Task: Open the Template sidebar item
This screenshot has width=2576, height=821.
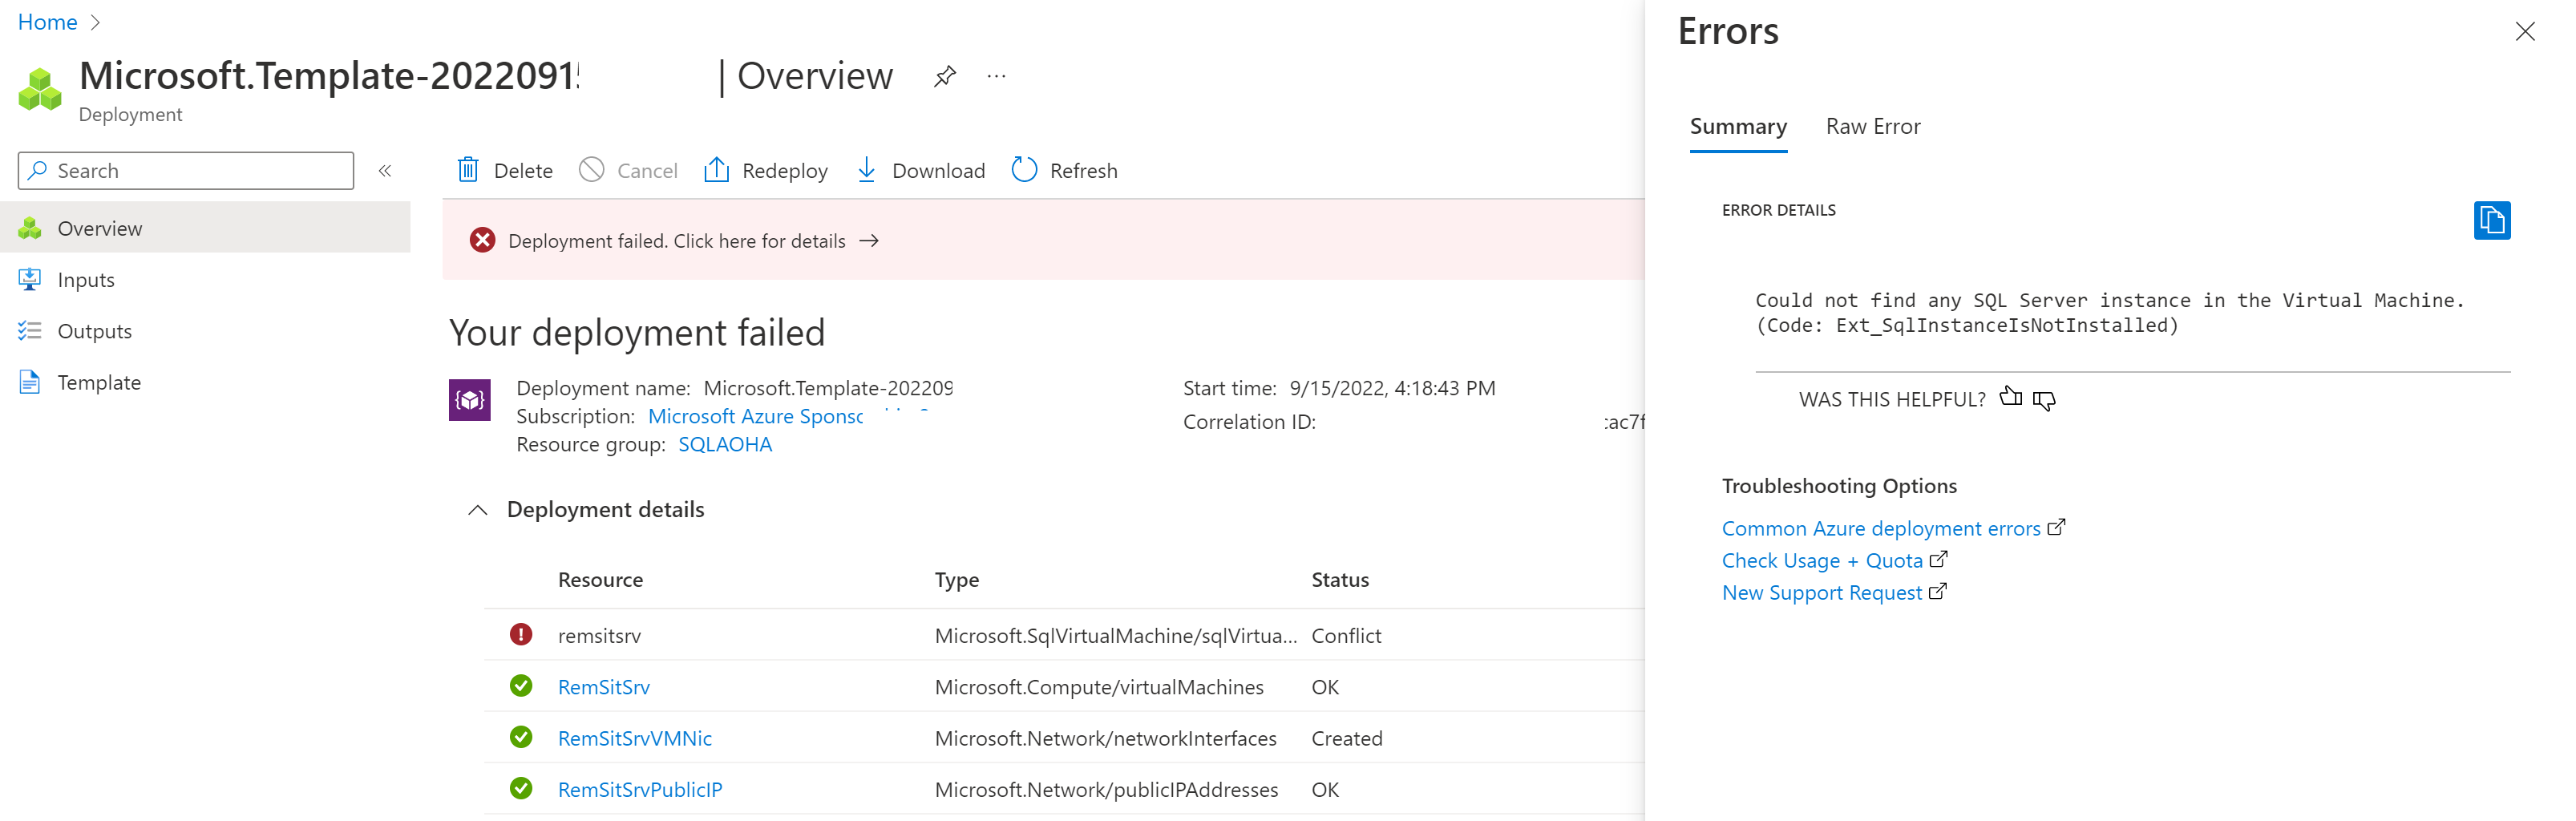Action: [205, 382]
